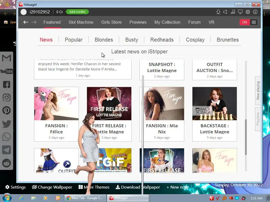Click the vertical bars icon next to ON
The height and width of the screenshot is (202, 270).
click(x=254, y=22)
